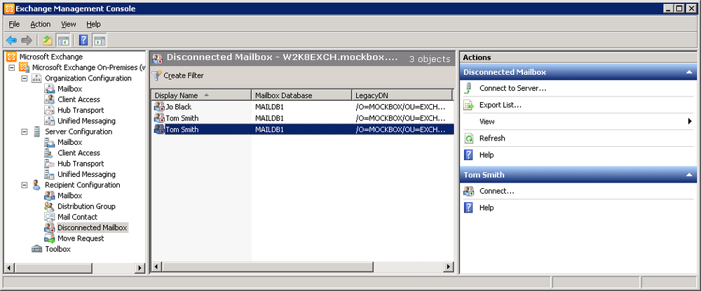Screen dimensions: 701x291
Task: Collapse Microsoft Exchange On-Premises node
Action: (12, 67)
